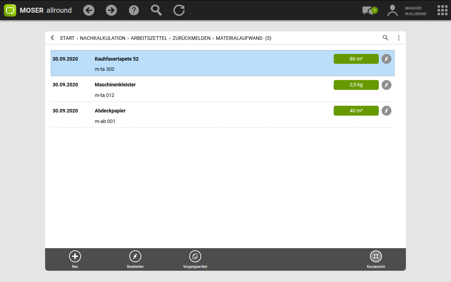
Task: Navigate to Nachkalkulation in the breadcrumb
Action: (103, 38)
